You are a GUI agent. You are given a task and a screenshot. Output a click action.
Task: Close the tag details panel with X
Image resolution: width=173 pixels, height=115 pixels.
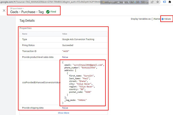[4, 10]
